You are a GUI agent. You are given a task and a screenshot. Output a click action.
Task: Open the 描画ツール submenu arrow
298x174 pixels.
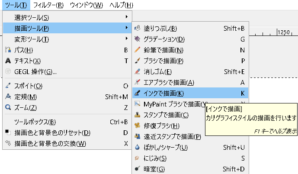pos(126,28)
